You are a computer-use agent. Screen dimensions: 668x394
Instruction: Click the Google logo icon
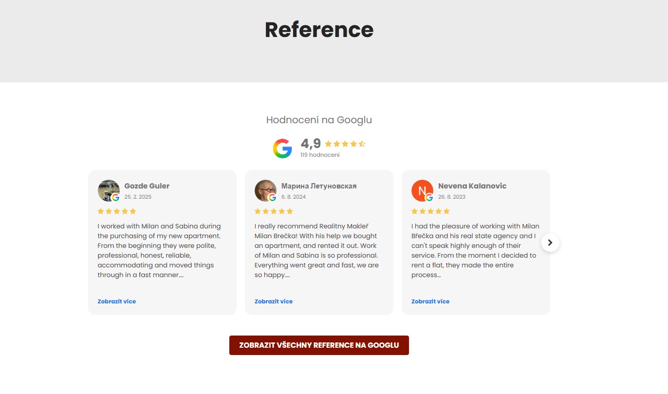pos(282,148)
